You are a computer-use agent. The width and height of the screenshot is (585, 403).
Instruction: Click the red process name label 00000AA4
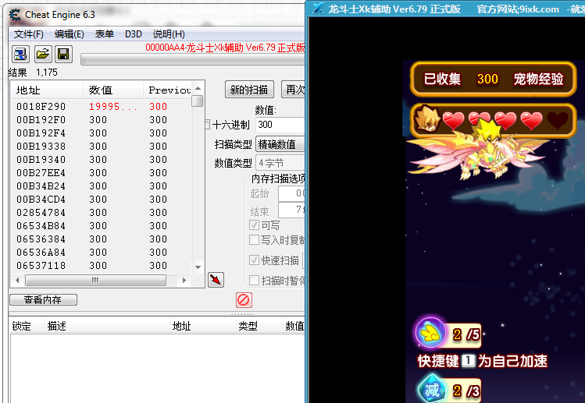click(225, 48)
